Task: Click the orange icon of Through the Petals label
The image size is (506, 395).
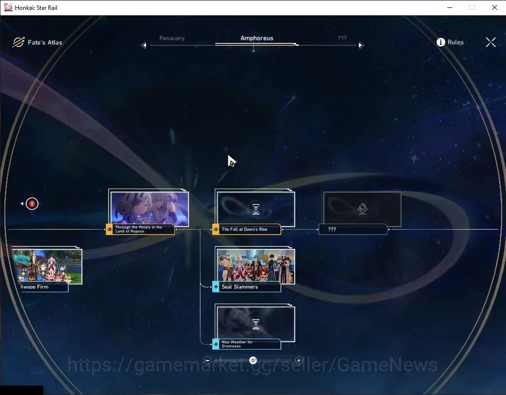Action: [110, 229]
